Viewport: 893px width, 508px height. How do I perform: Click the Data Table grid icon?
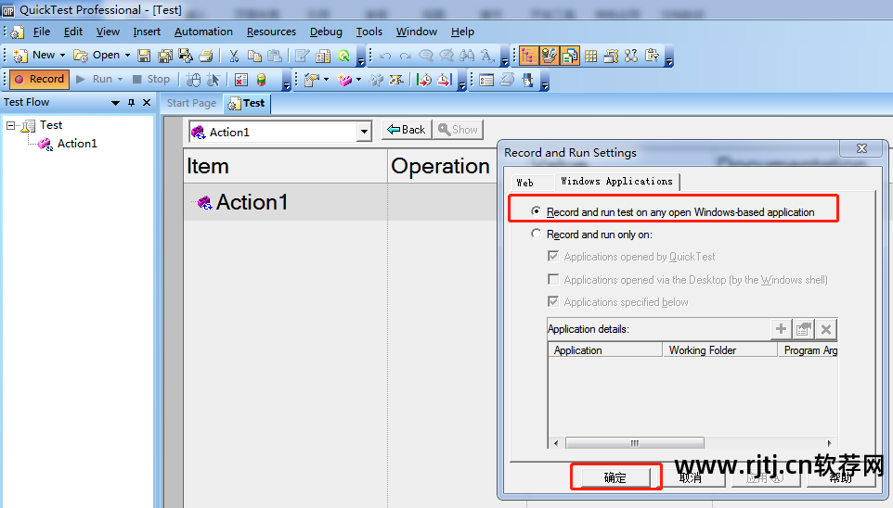click(x=591, y=56)
